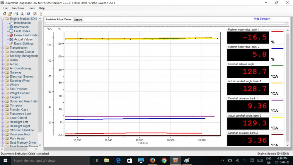The height and width of the screenshot is (165, 293).
Task: Collapse the Engine Module SDI4 tree node
Action: click(3, 19)
